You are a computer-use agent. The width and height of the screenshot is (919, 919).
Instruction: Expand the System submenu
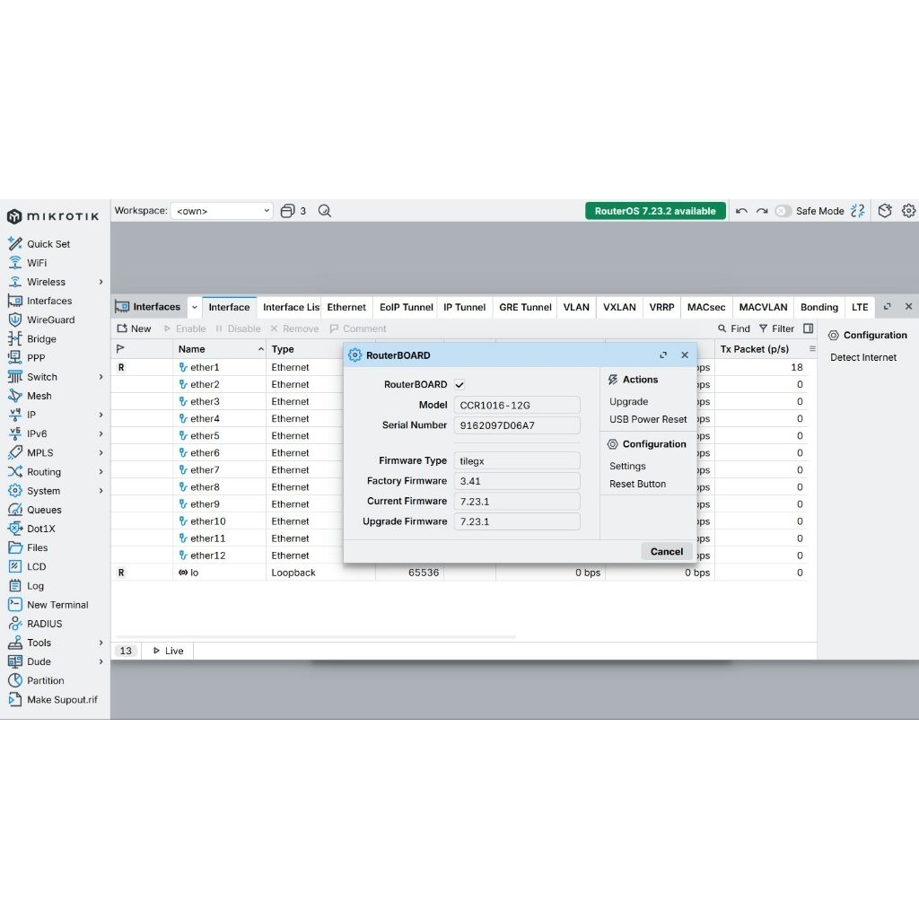pos(101,491)
